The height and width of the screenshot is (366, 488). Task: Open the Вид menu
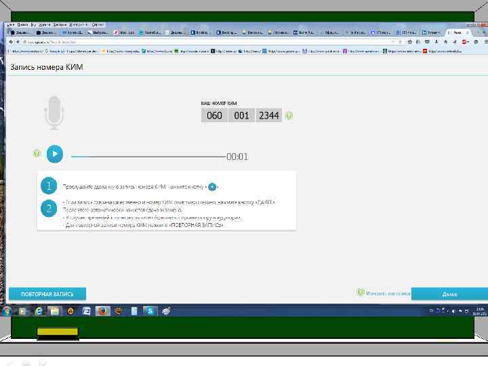(x=33, y=24)
